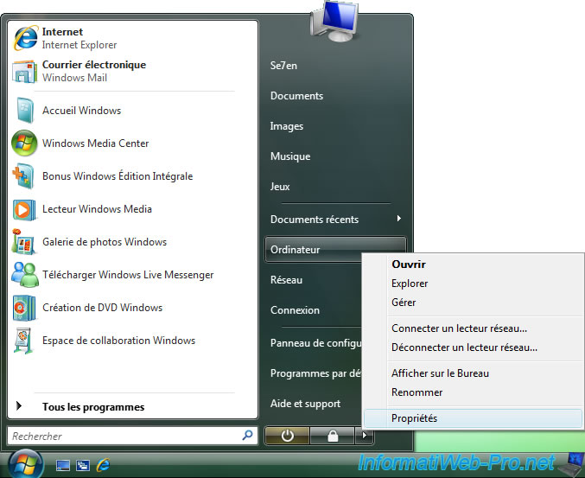Open Panneau de configuration link
This screenshot has height=478, width=585.
315,343
